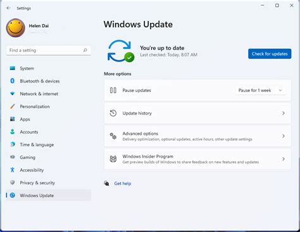Screen dimensions: 300x232
Task: Open the Windows Update sidebar label
Action: point(37,195)
